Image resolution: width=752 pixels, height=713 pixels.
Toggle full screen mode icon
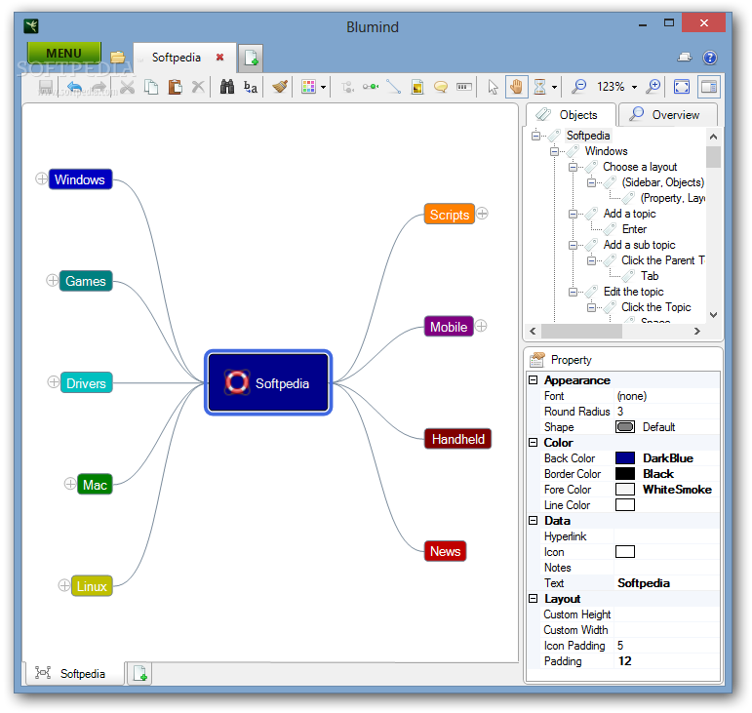click(682, 87)
